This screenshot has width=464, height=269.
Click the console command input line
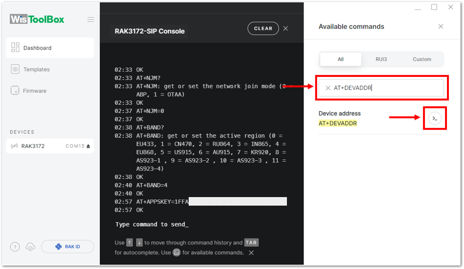(x=152, y=224)
